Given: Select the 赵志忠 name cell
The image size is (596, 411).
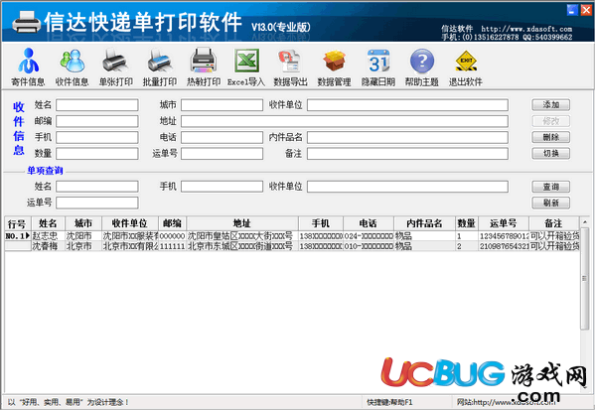Looking at the screenshot, I should coord(48,236).
